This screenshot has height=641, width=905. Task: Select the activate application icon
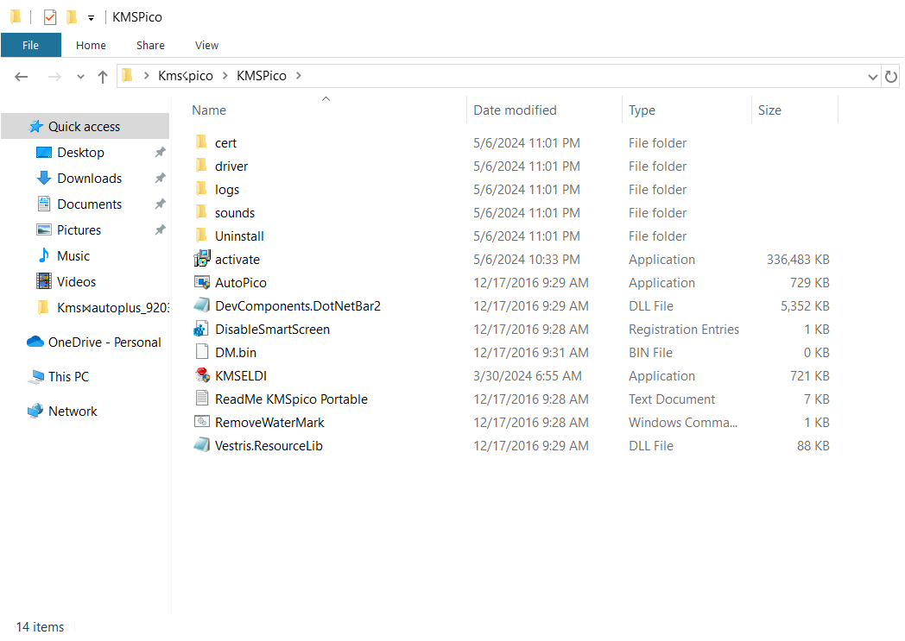click(202, 259)
